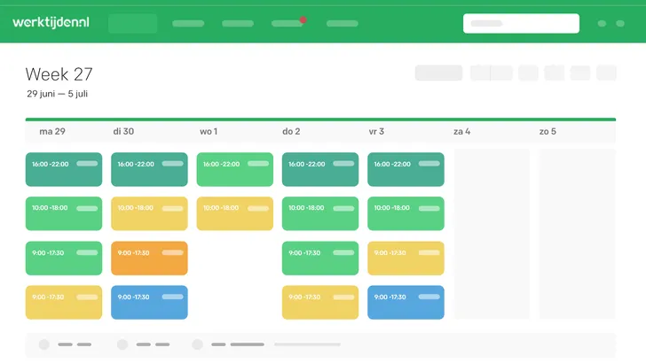Viewport: 646px width, 363px height.
Task: Click the last round icon in header
Action: pos(620,23)
